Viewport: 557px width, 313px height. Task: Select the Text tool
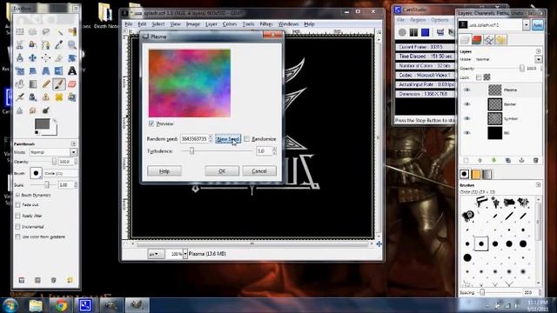[x=72, y=71]
